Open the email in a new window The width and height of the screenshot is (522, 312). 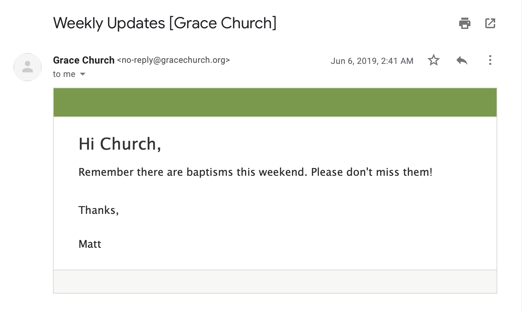coord(490,23)
